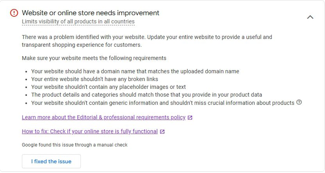The width and height of the screenshot is (325, 173).
Task: Click the red error alert icon
Action: coord(14,13)
